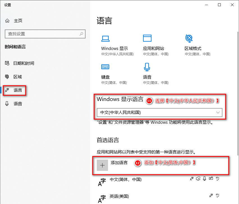Click the description mentioning 文件资源管理器
Viewport: 239px width, 204px height.
pos(155,122)
